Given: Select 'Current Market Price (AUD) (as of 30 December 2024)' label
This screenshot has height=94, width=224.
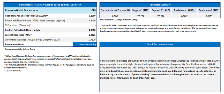Looking at the screenshot, I should 32,40.
